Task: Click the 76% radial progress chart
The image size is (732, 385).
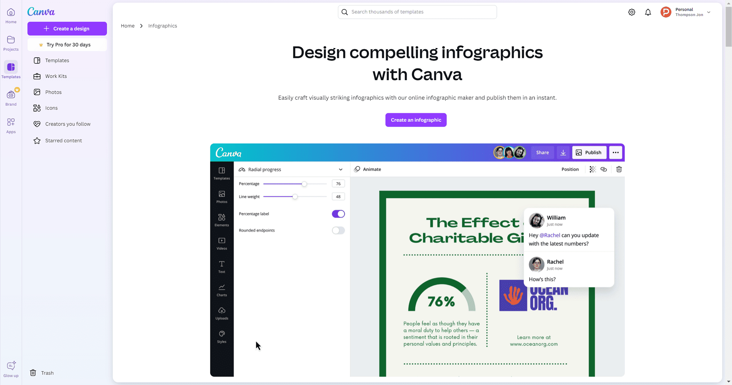Action: click(x=442, y=295)
